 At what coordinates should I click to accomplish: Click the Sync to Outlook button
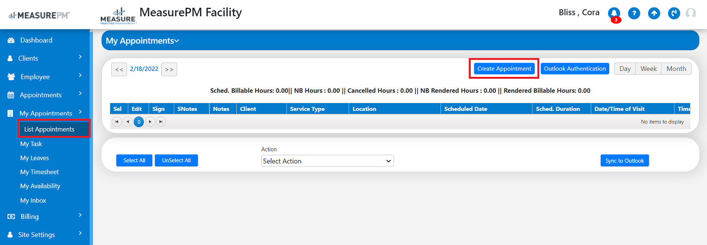[x=625, y=161]
